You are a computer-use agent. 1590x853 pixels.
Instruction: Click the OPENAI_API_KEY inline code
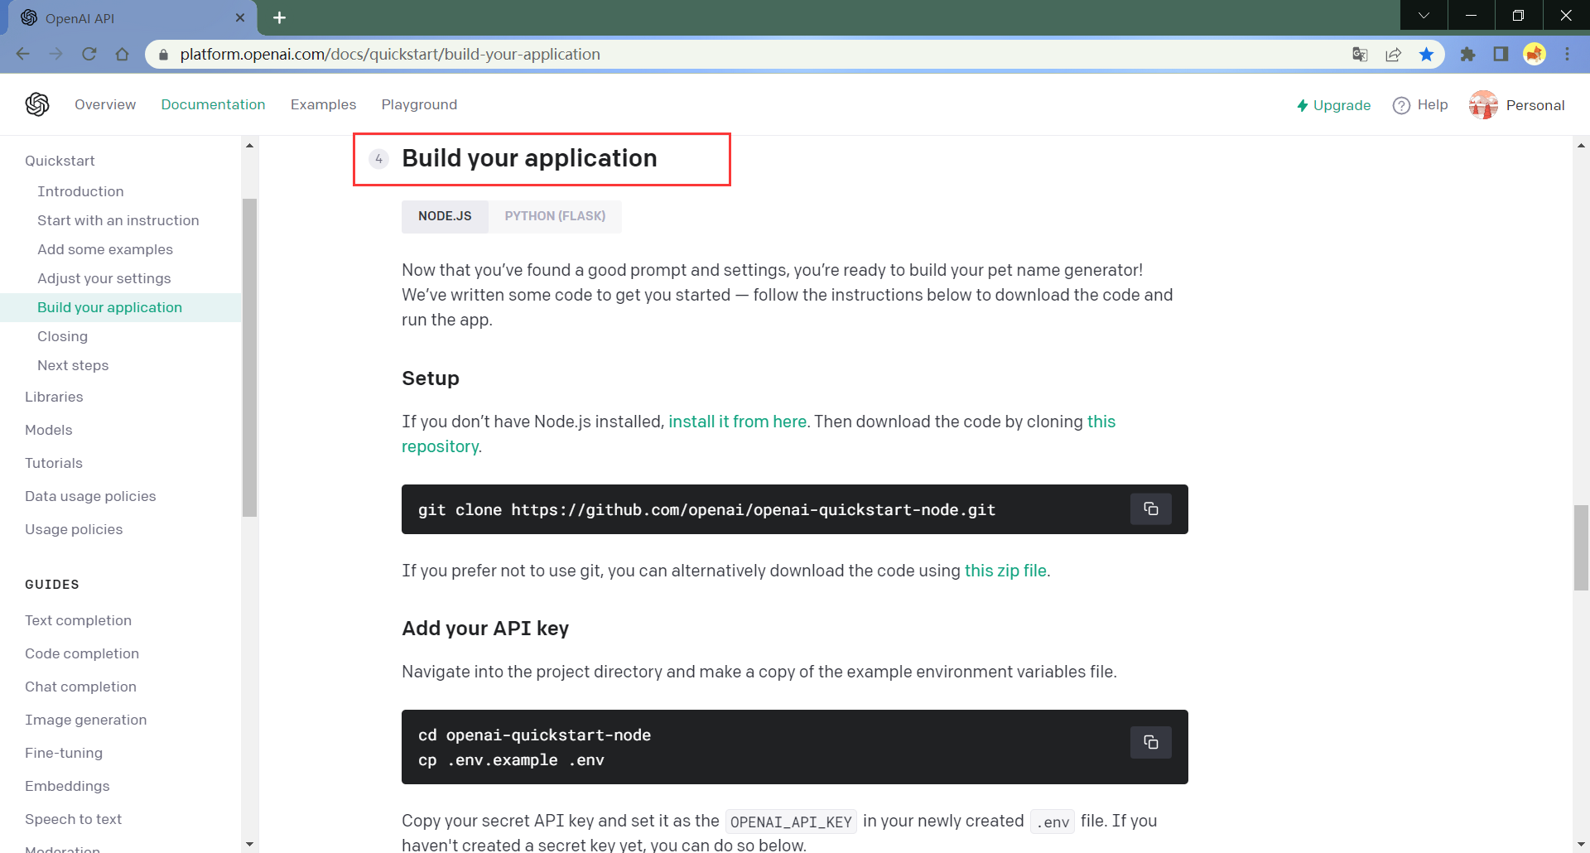pyautogui.click(x=791, y=822)
